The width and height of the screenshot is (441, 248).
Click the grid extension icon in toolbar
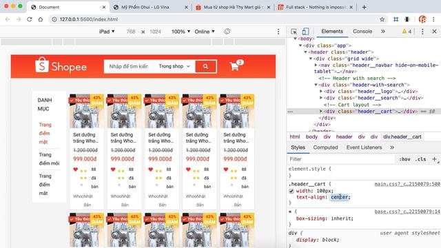point(396,19)
